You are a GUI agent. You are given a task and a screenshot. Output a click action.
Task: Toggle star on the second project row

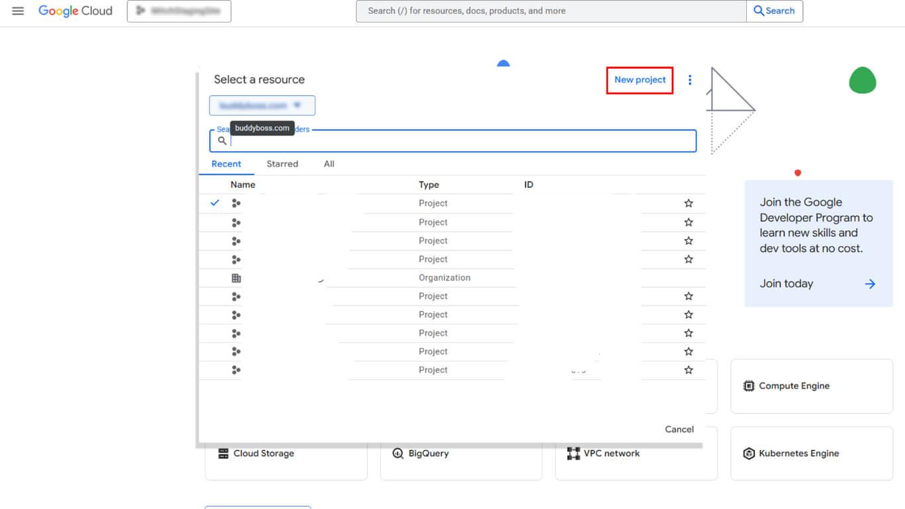coord(688,222)
